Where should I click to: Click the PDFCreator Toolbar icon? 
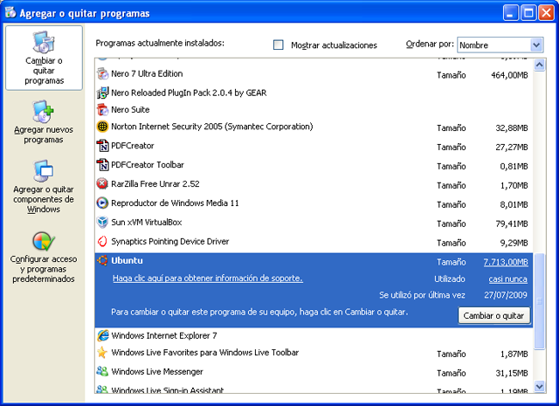pyautogui.click(x=103, y=165)
